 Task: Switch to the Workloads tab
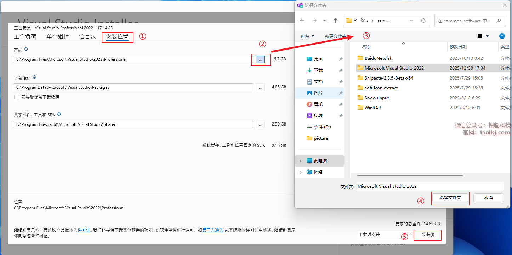coord(25,36)
